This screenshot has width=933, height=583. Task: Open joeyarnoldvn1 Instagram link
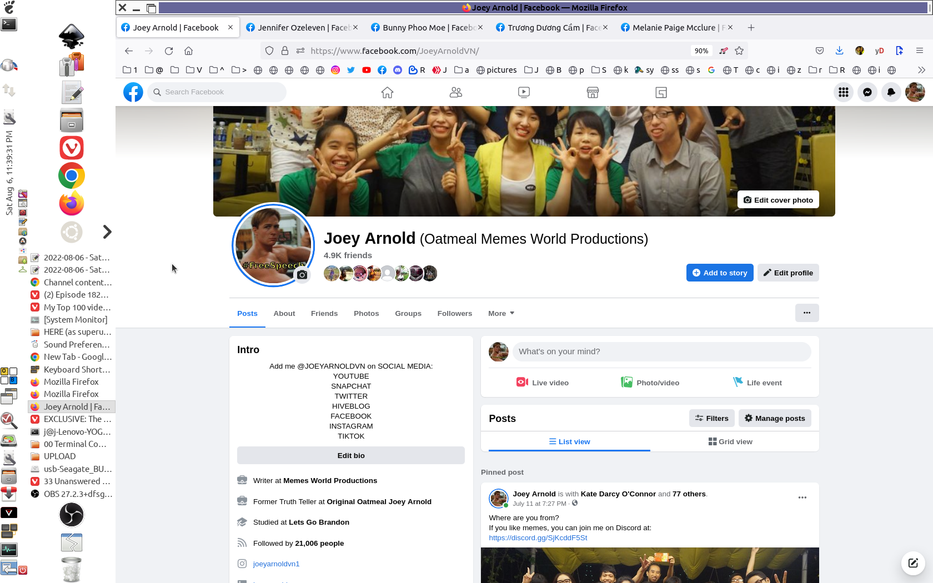[277, 564]
